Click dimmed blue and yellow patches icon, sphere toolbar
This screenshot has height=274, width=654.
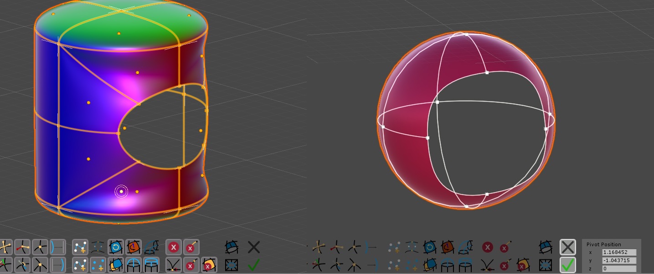(429, 265)
